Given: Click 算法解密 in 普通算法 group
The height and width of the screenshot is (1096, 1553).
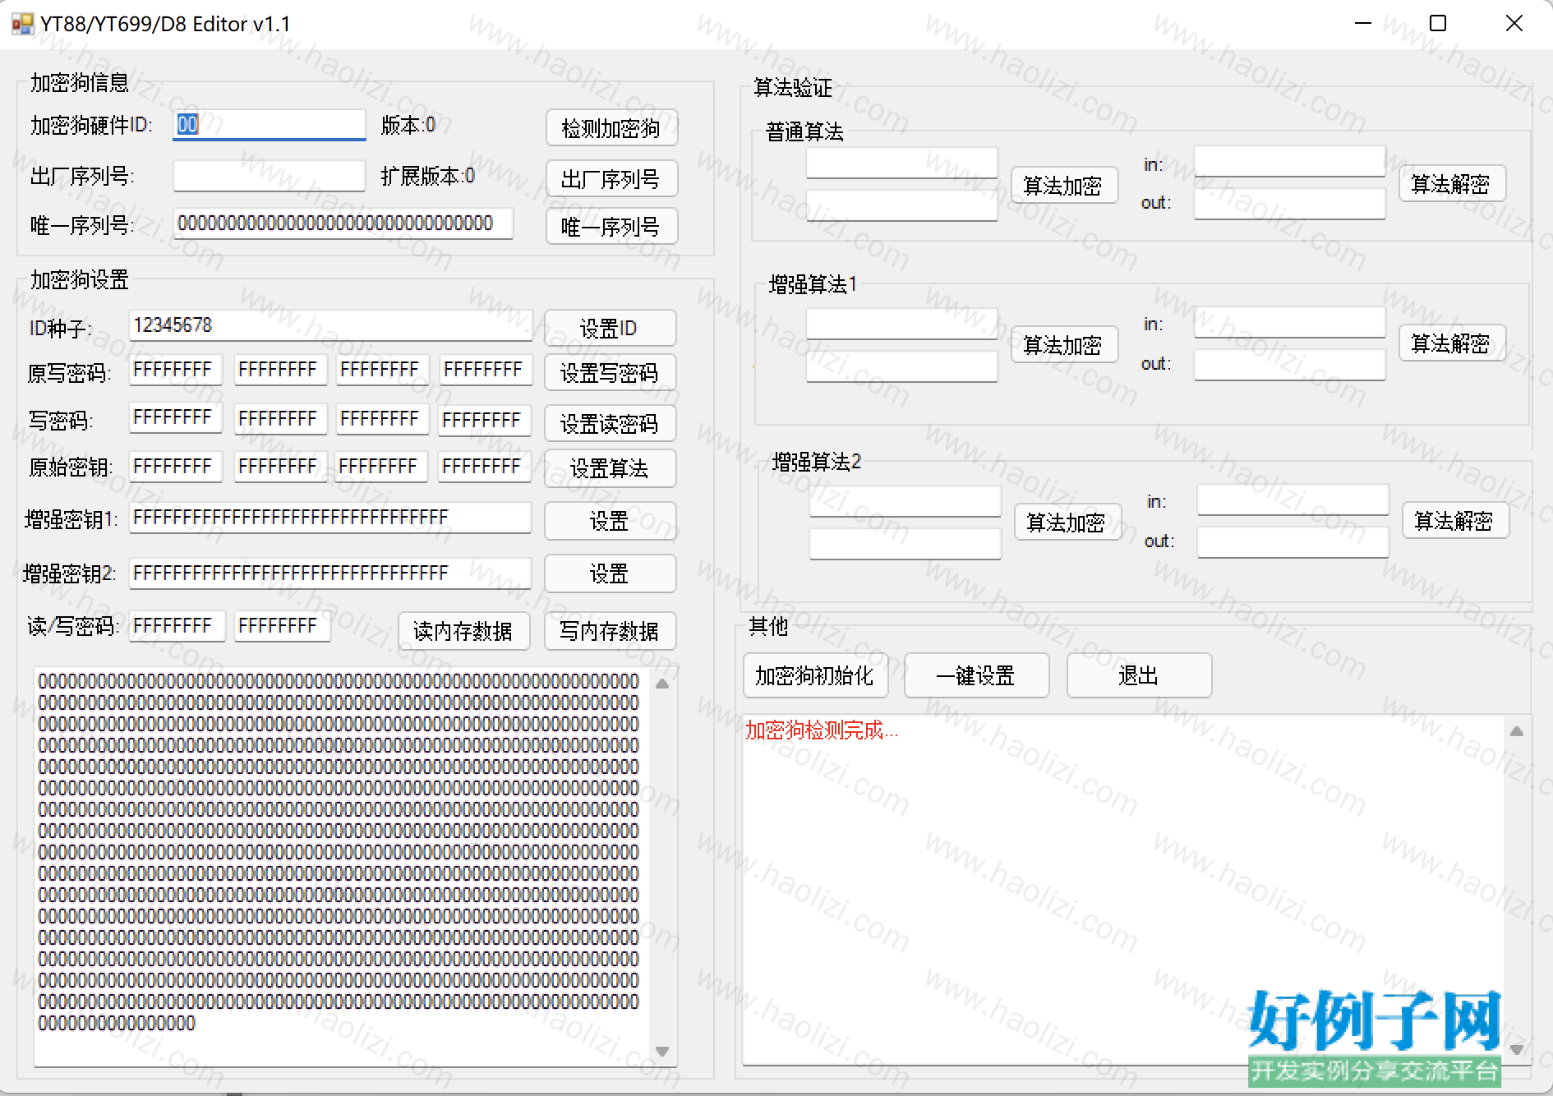Looking at the screenshot, I should 1452,183.
